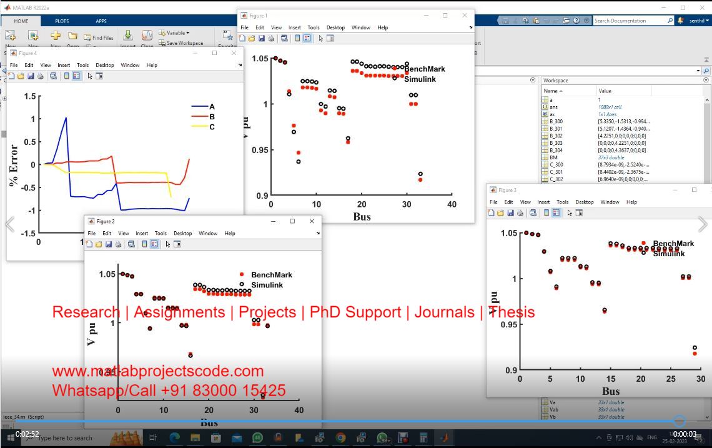The image size is (712, 448).
Task: Click Print icon in Figure 3 toolbar
Action: [x=520, y=213]
